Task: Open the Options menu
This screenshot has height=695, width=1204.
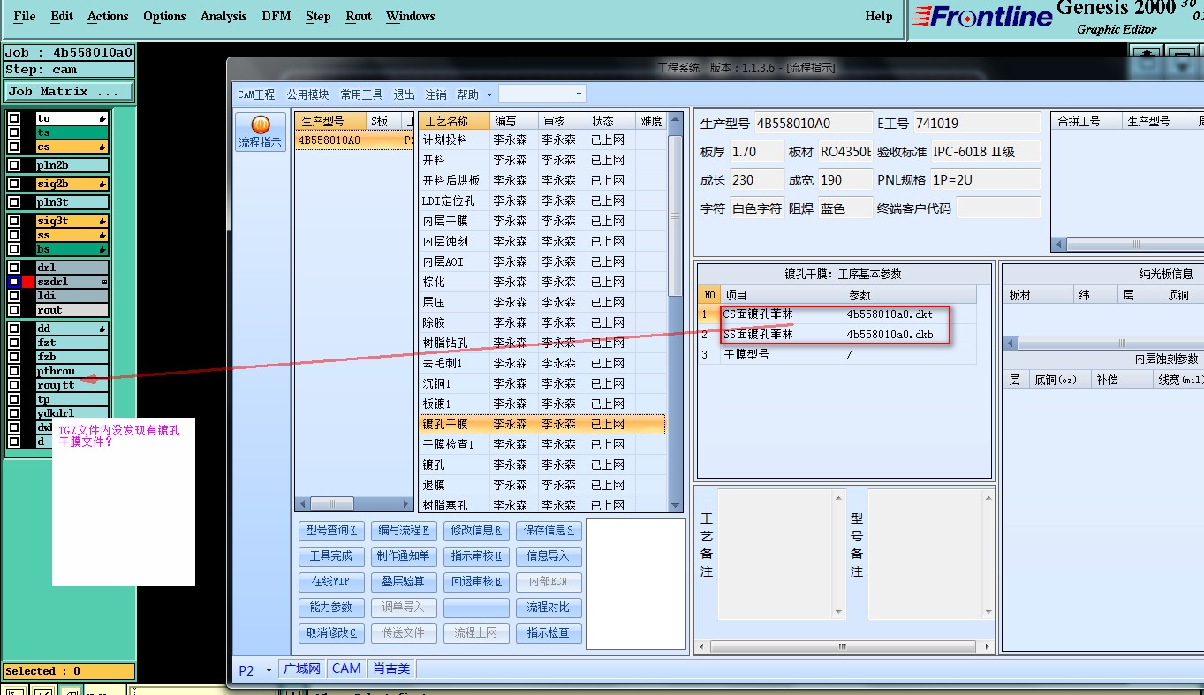Action: (164, 16)
